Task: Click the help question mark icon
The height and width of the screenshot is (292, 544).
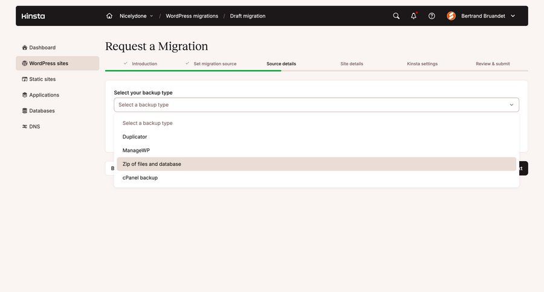Action: pos(432,16)
